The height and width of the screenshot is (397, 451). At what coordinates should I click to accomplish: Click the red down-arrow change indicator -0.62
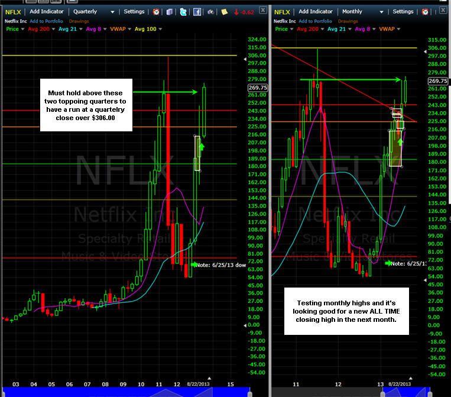[244, 12]
